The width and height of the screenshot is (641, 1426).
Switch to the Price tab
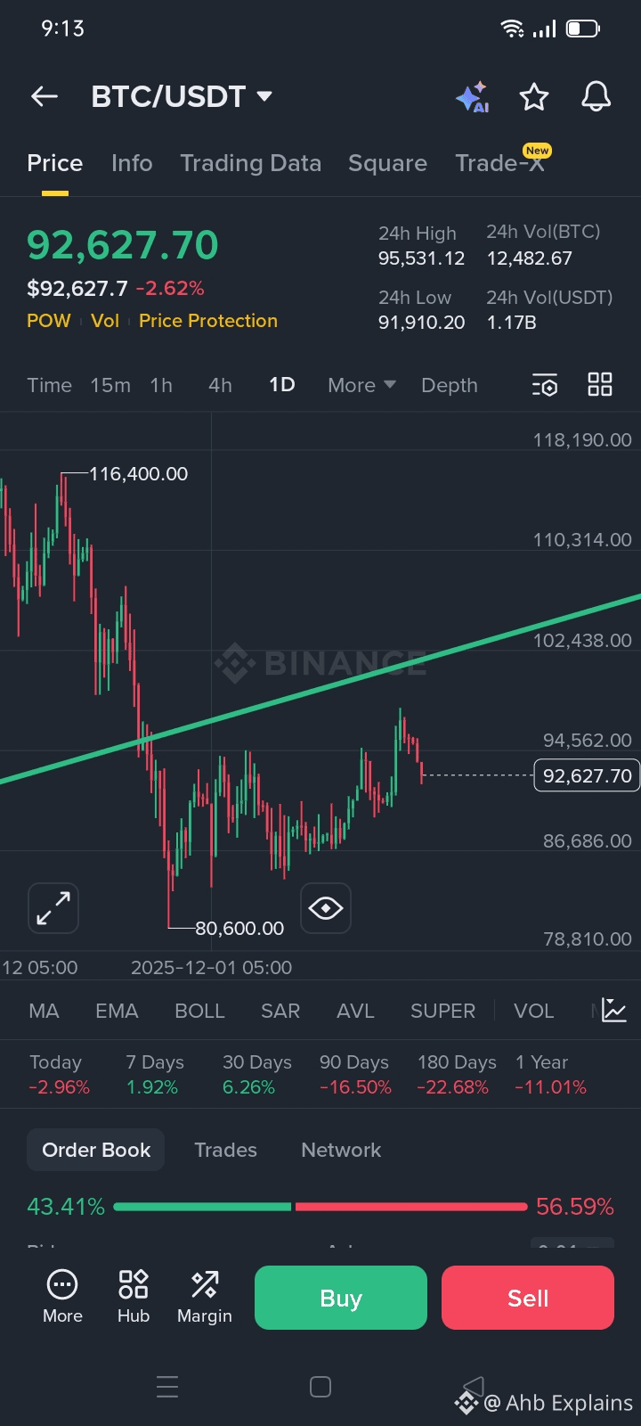coord(55,163)
